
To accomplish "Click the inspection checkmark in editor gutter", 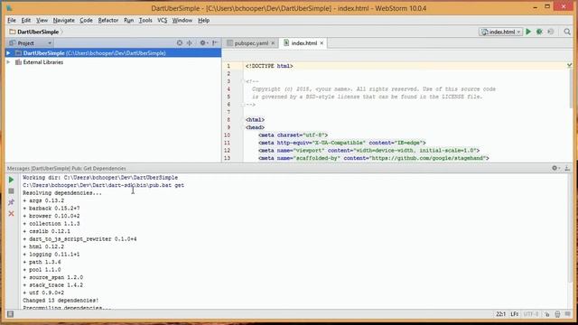I will [570, 65].
